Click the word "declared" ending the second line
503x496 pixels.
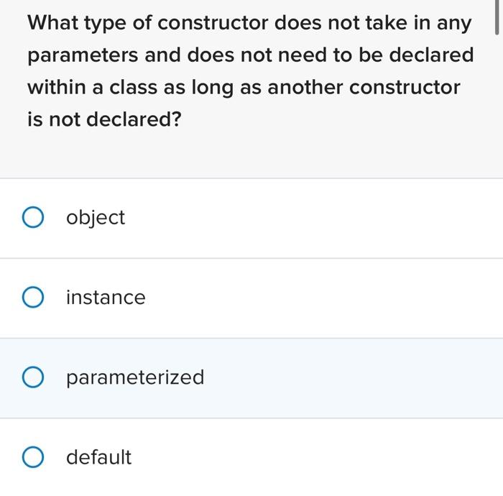431,55
